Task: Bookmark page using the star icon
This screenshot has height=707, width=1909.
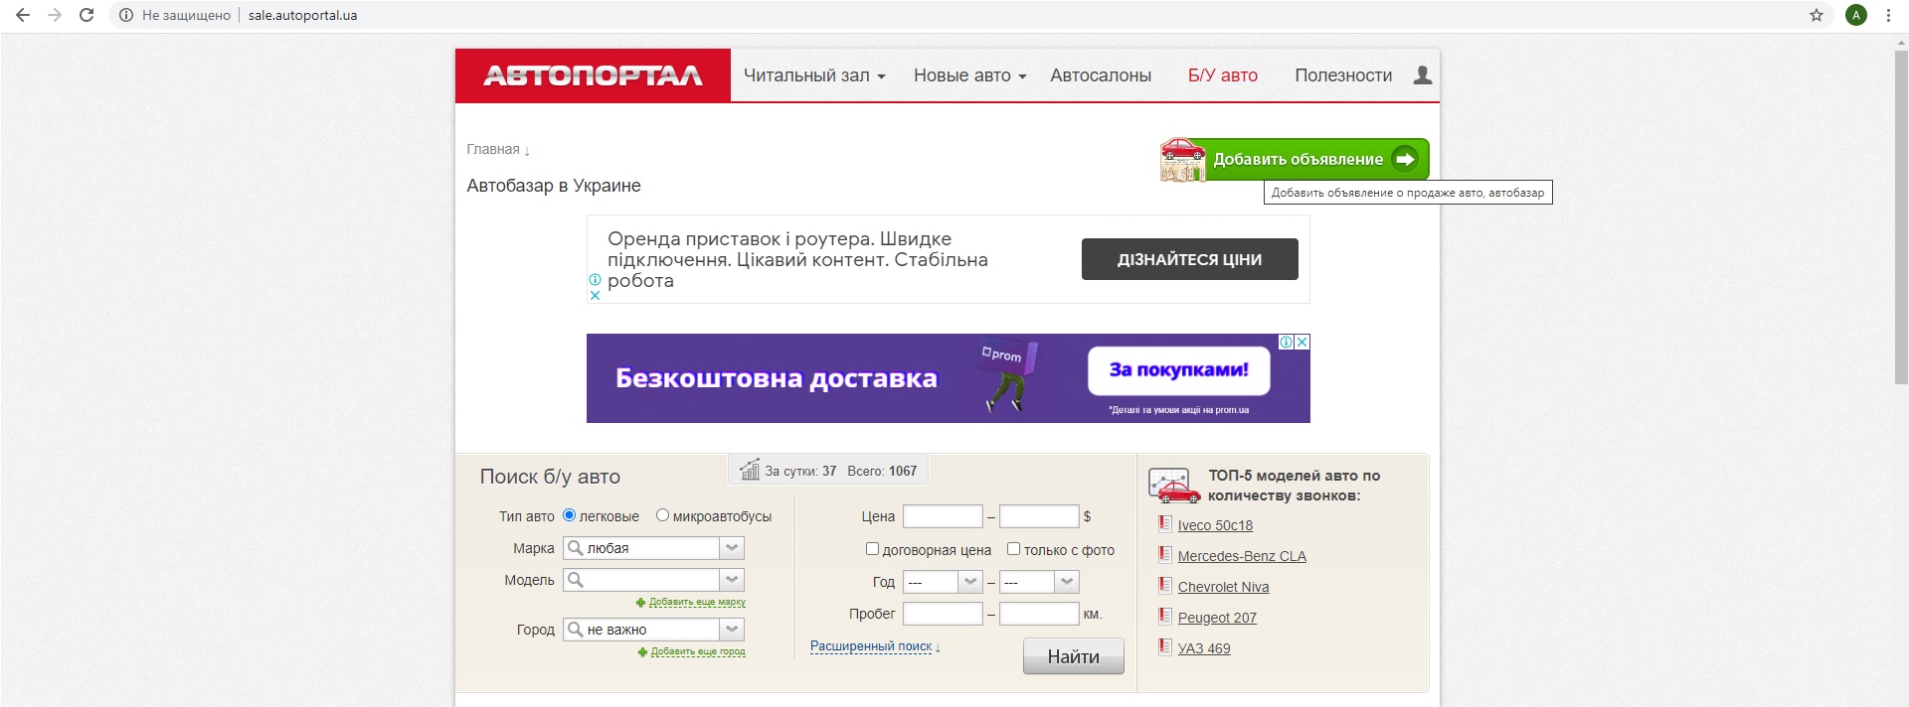Action: (1816, 15)
